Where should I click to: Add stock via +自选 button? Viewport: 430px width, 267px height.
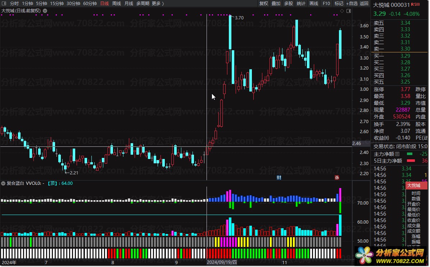(352, 3)
